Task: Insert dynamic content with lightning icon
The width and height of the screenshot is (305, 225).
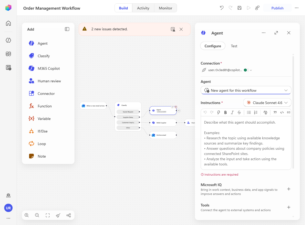Action: tap(219, 112)
